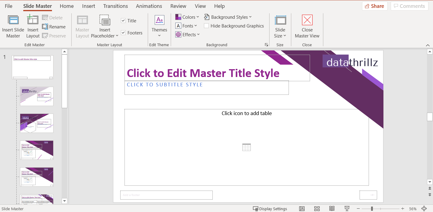Open the Background Styles dropdown

pos(228,17)
